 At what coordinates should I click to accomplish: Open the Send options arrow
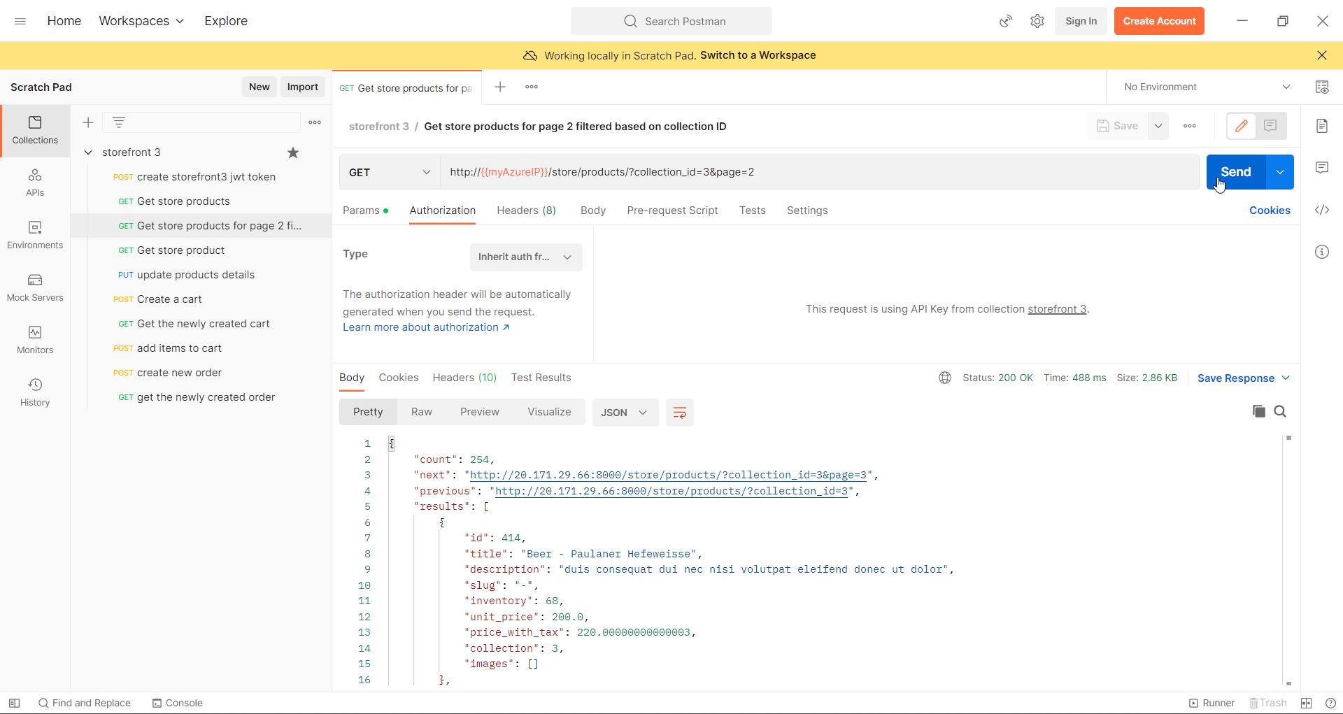[x=1280, y=172]
